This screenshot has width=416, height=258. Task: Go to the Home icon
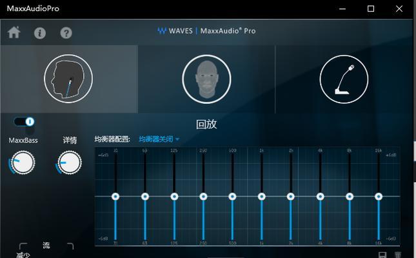pos(14,32)
